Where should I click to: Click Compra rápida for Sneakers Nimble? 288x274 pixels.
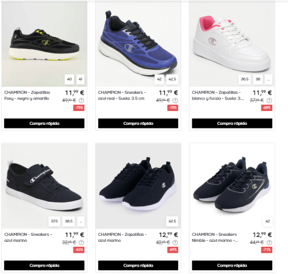232,266
